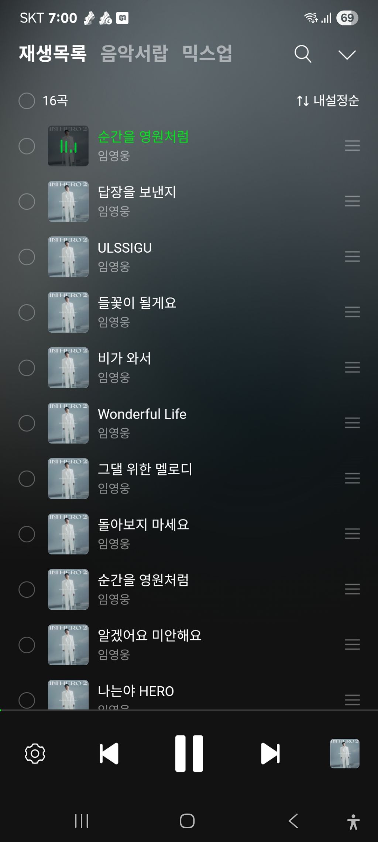Tap the Android back navigation arrow

(x=293, y=821)
